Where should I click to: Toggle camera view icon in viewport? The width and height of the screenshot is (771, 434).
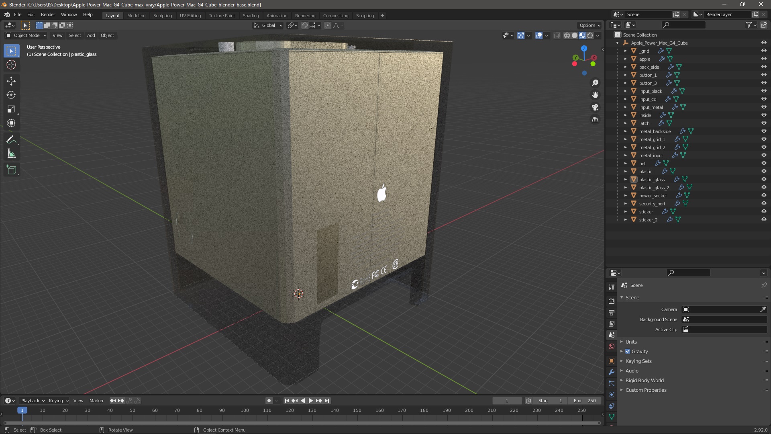595,107
